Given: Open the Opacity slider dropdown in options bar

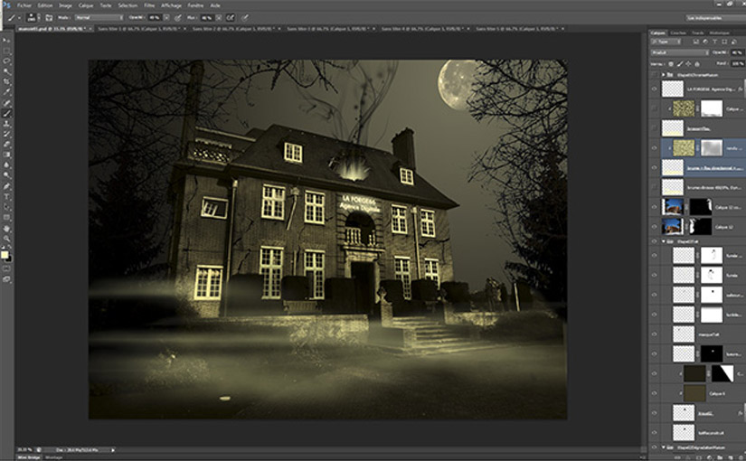Looking at the screenshot, I should click(x=166, y=17).
